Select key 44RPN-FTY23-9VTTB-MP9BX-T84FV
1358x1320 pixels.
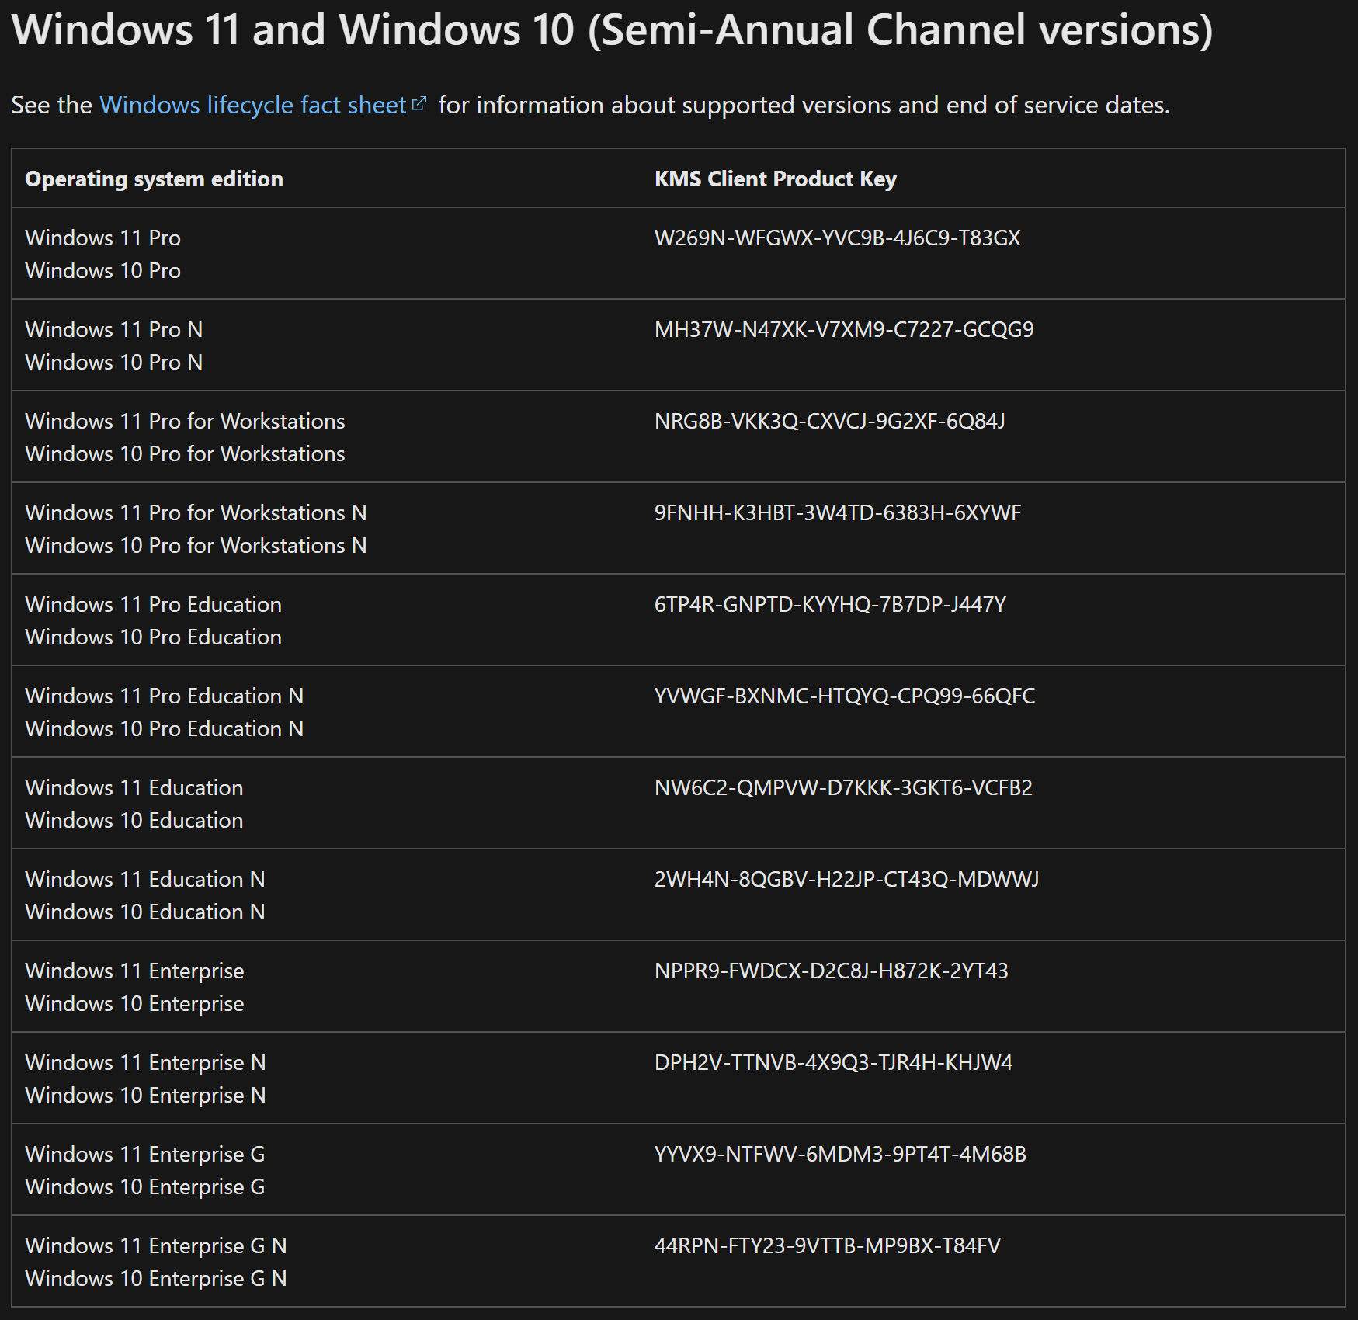coord(828,1245)
